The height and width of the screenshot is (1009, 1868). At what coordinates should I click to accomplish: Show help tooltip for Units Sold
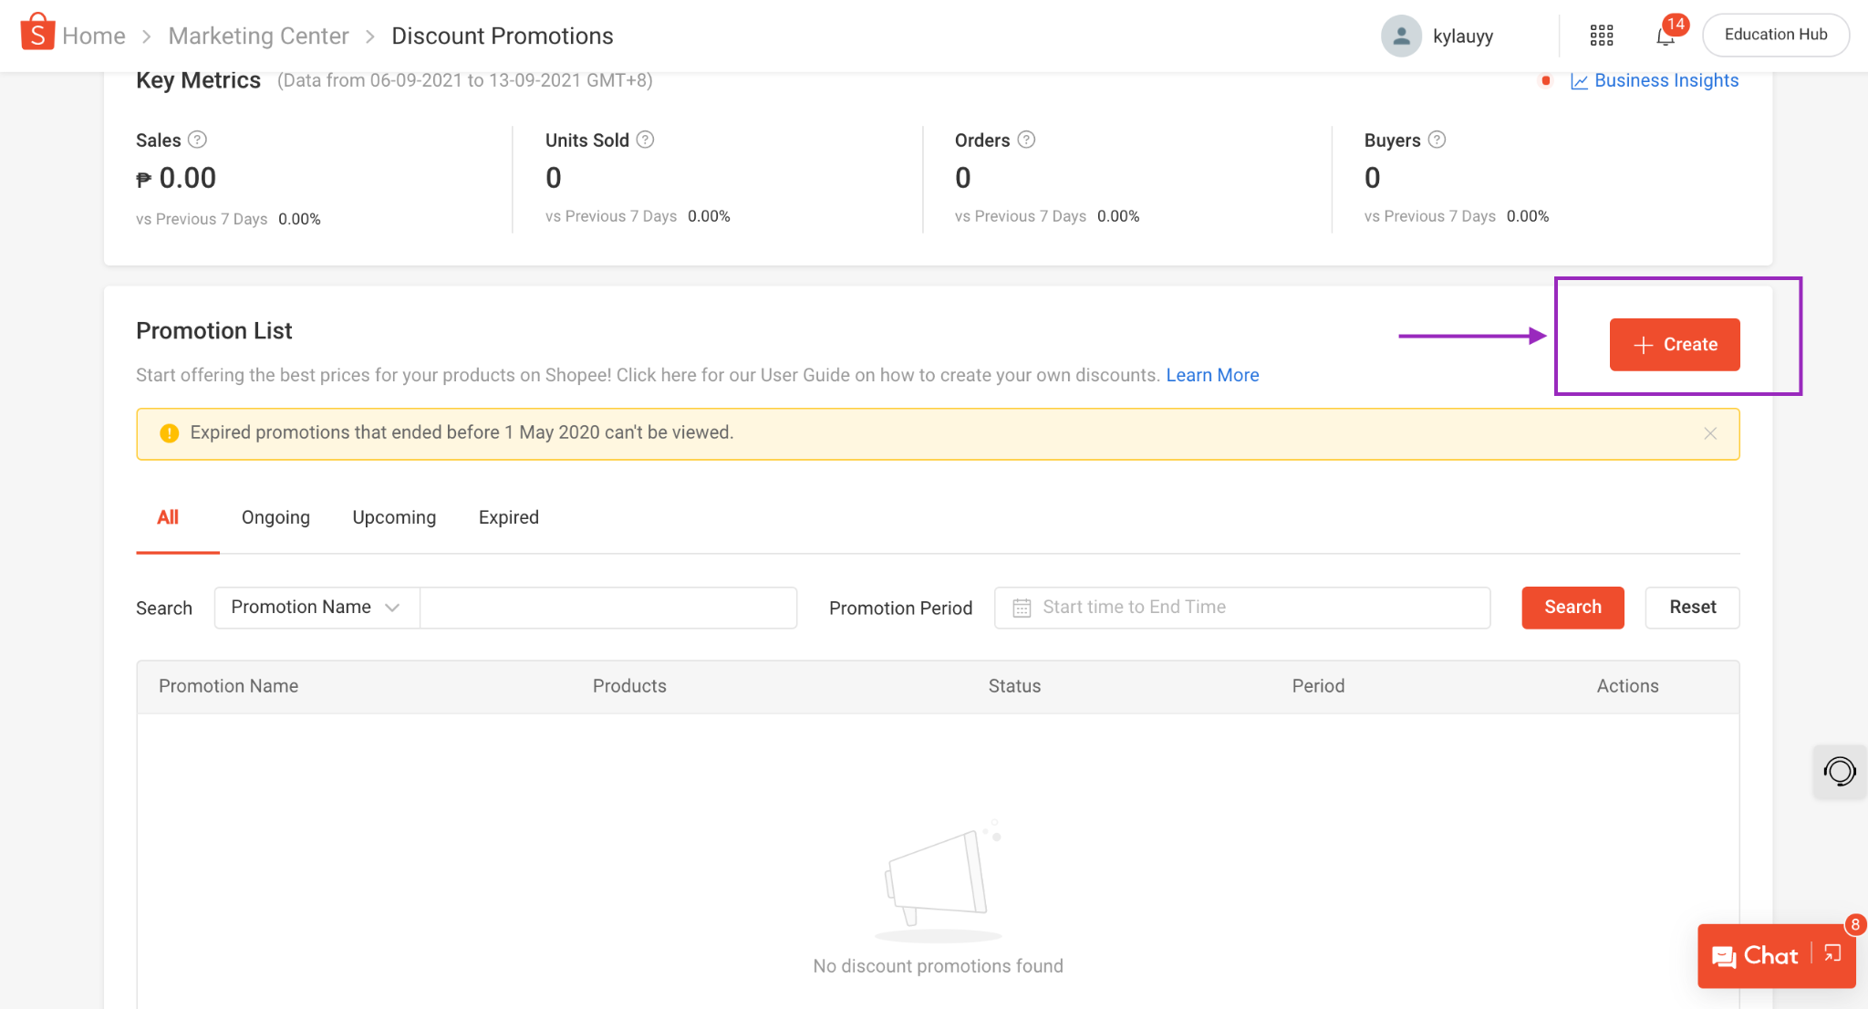pyautogui.click(x=645, y=140)
